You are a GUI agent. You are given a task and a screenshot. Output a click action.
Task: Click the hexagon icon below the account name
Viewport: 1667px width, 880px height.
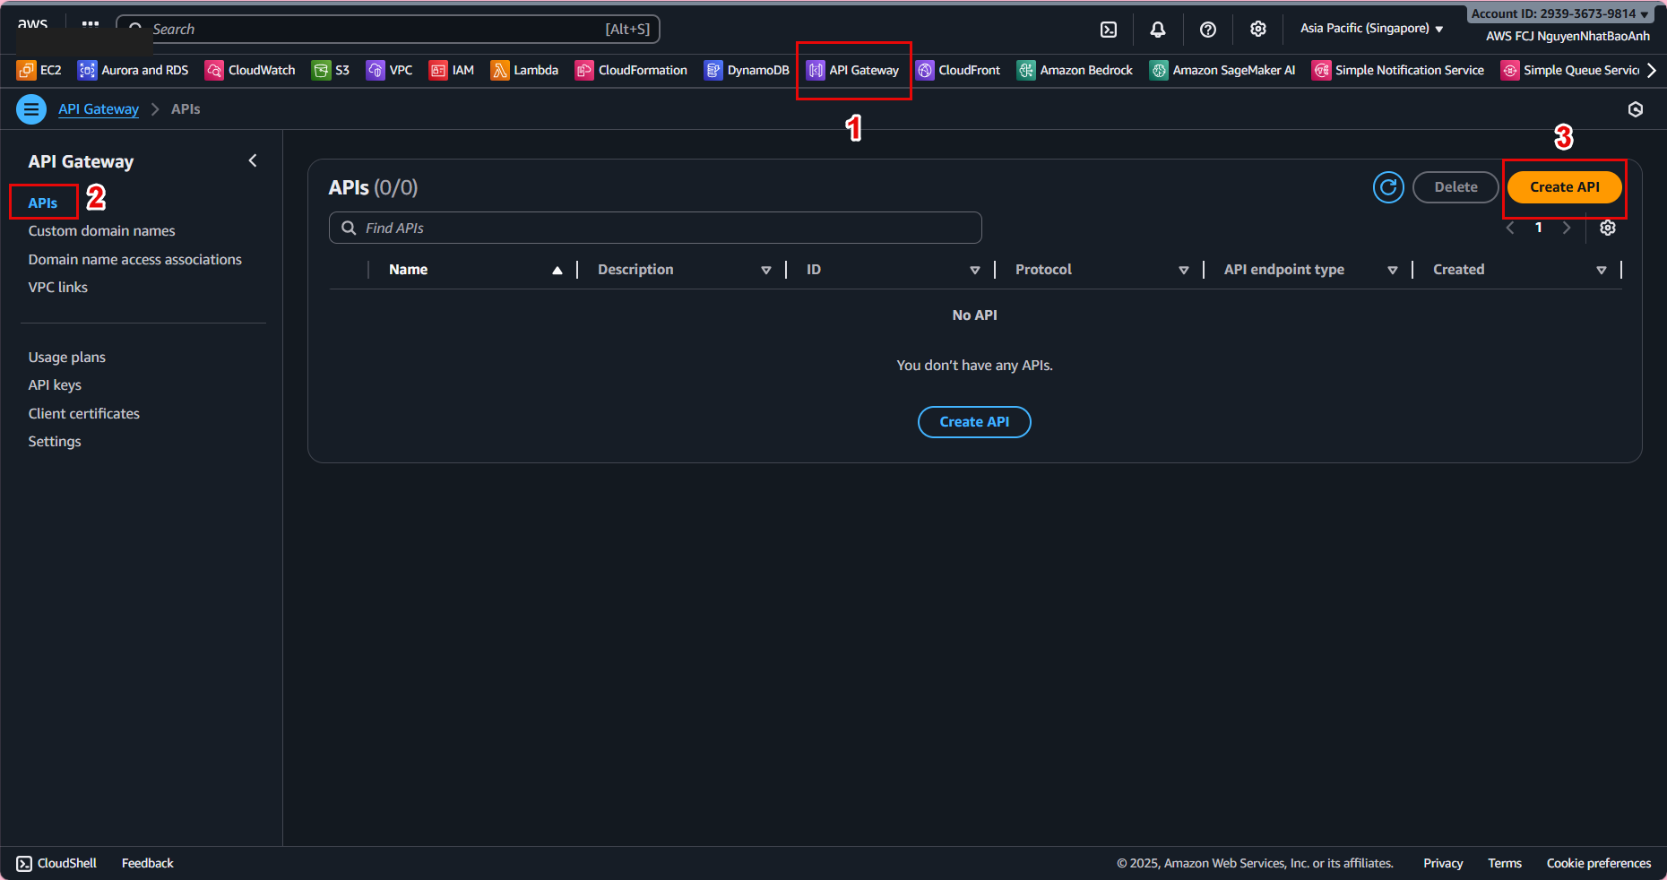(x=1636, y=109)
